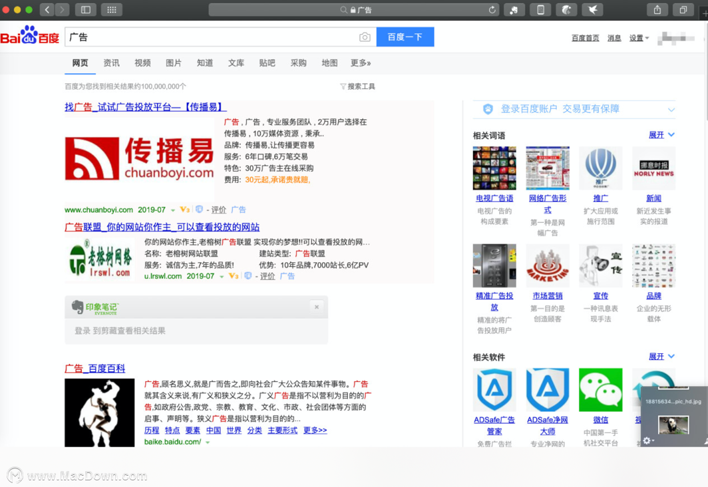Click the first ADSafe广告管家 shield icon

(x=494, y=390)
